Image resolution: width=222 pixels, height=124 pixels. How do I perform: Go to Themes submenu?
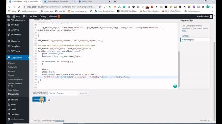point(11,63)
